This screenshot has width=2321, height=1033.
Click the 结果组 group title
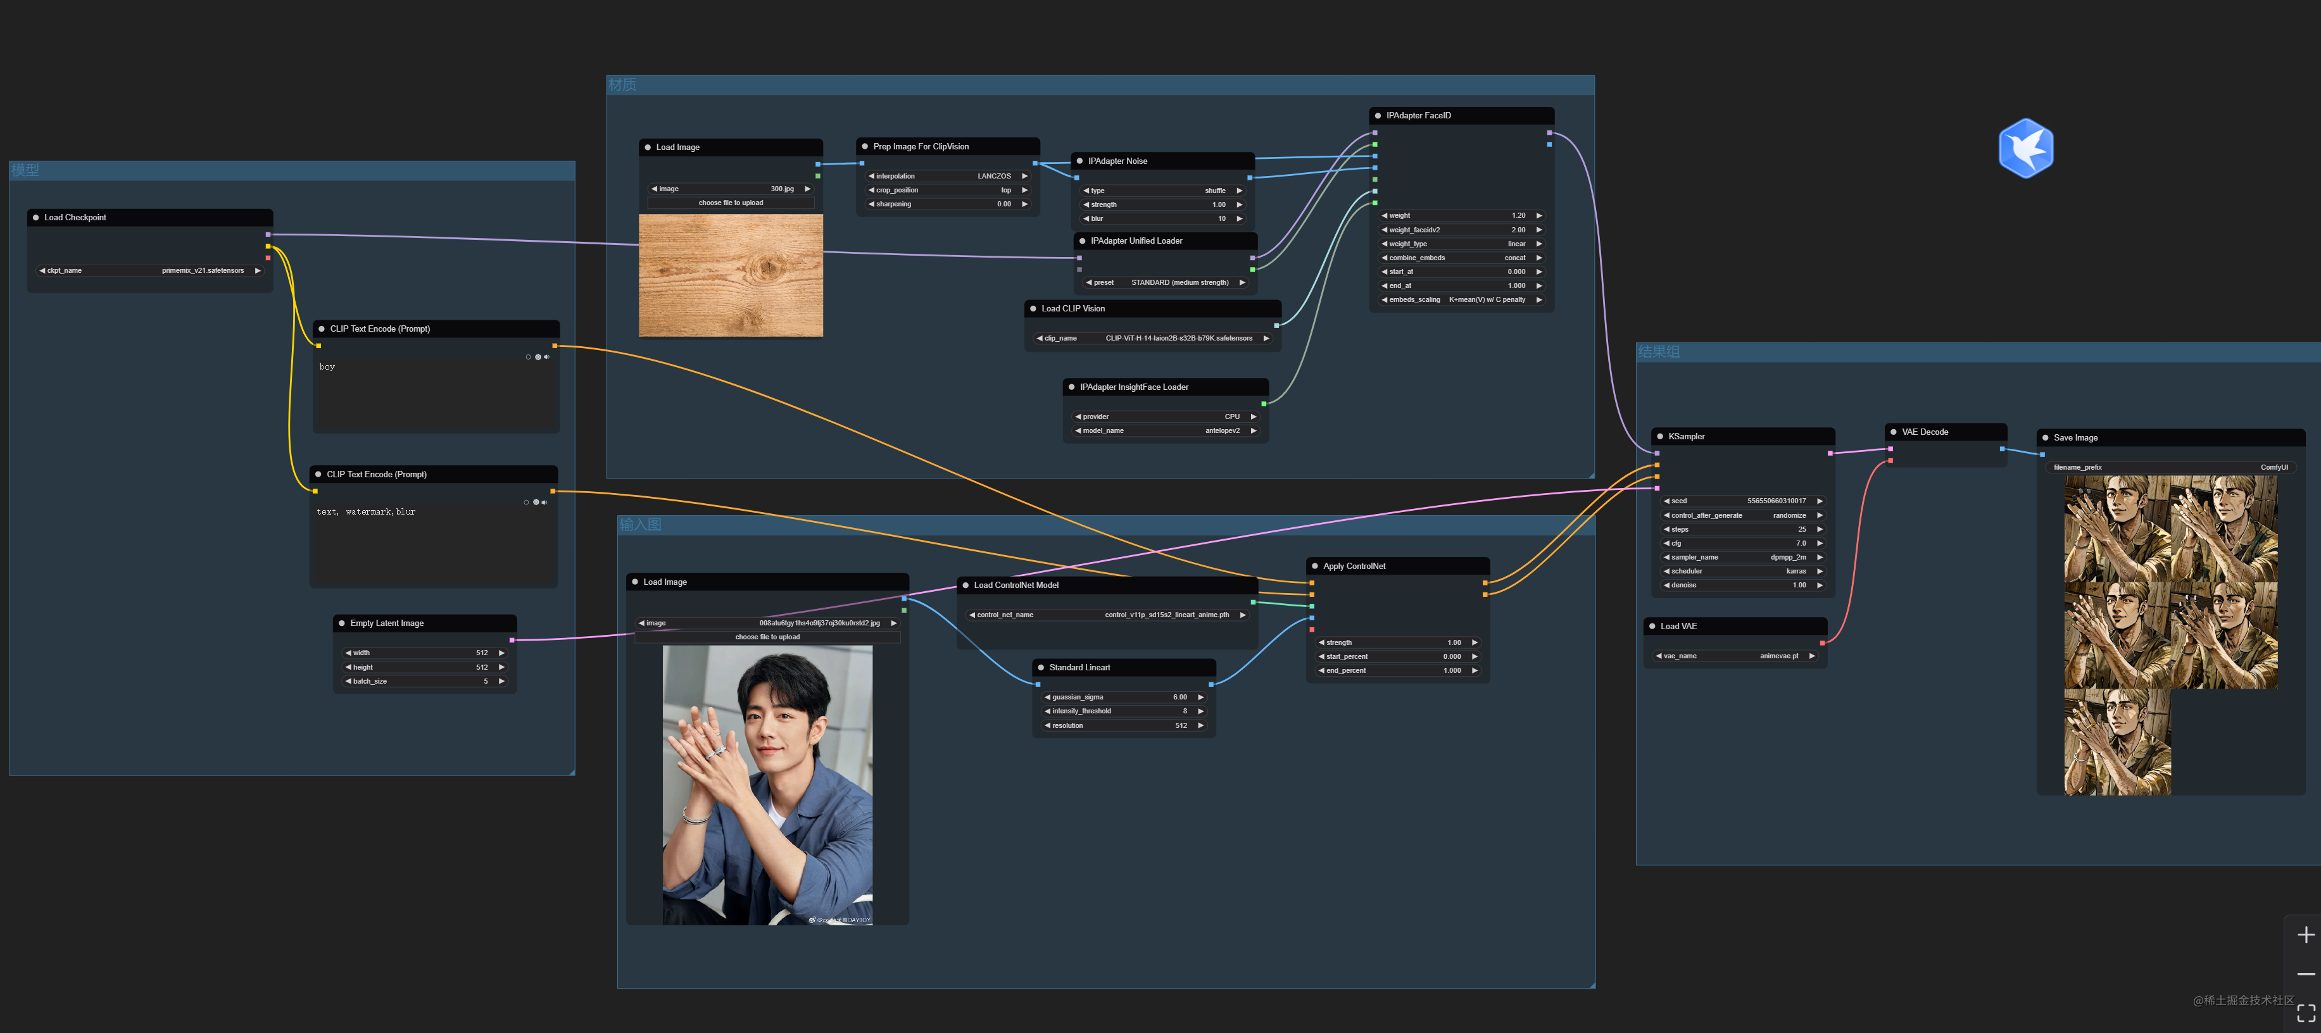(1659, 351)
